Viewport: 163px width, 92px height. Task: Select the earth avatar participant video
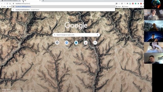[x=153, y=5]
